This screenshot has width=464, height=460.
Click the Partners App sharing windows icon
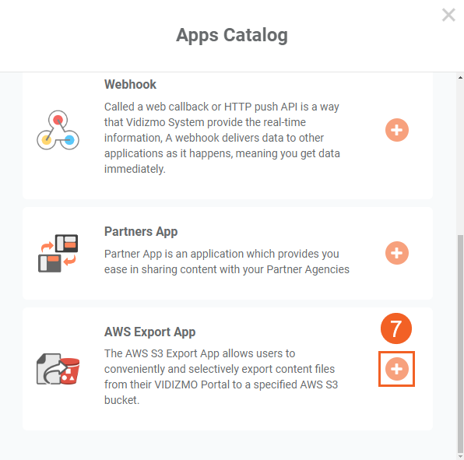click(x=58, y=253)
